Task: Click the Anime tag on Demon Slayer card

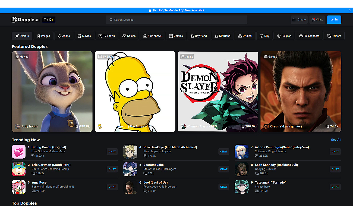Action: pyautogui.click(x=187, y=57)
